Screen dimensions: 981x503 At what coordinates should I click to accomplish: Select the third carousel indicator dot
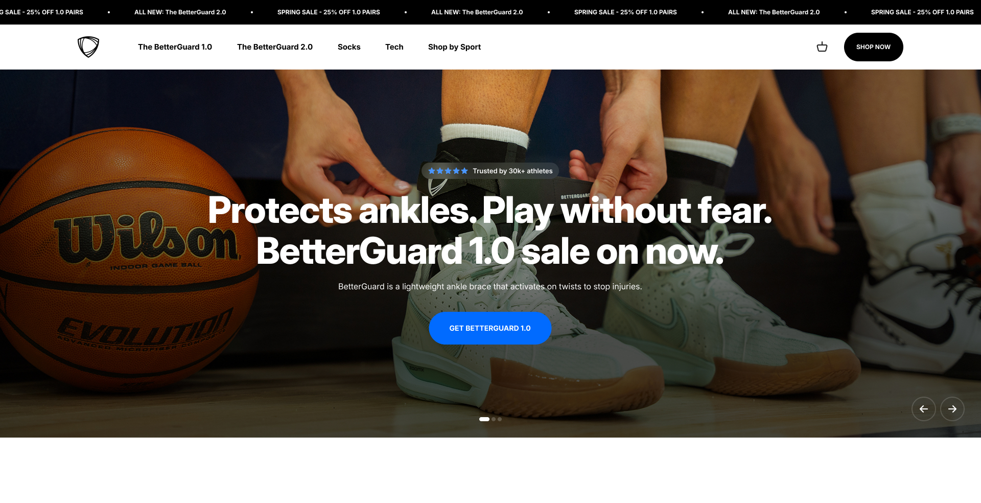500,419
